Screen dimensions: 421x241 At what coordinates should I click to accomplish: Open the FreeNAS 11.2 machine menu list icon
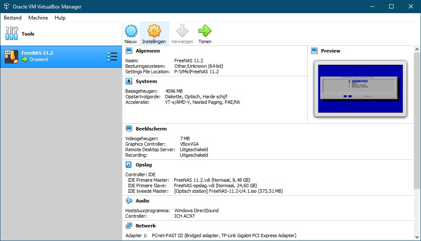click(x=112, y=56)
